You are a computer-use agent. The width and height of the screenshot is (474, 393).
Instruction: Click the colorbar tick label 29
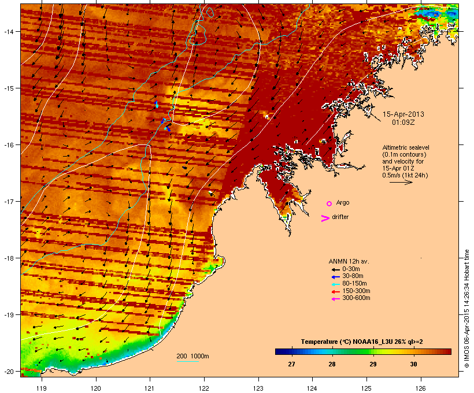[373, 364]
